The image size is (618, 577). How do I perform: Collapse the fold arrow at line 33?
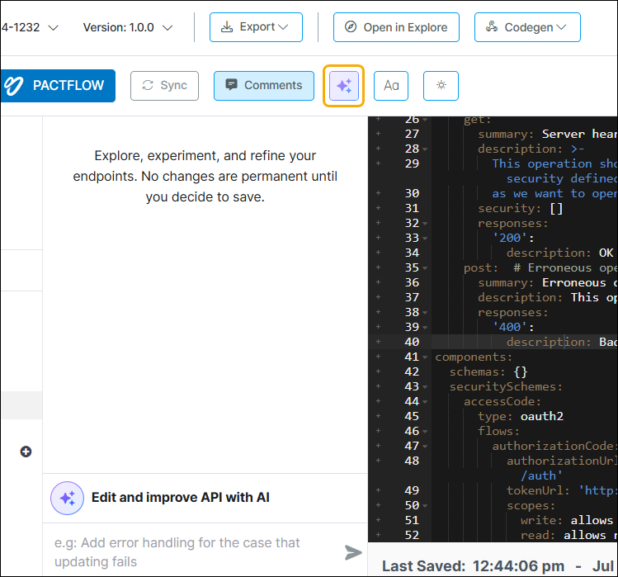coord(425,239)
